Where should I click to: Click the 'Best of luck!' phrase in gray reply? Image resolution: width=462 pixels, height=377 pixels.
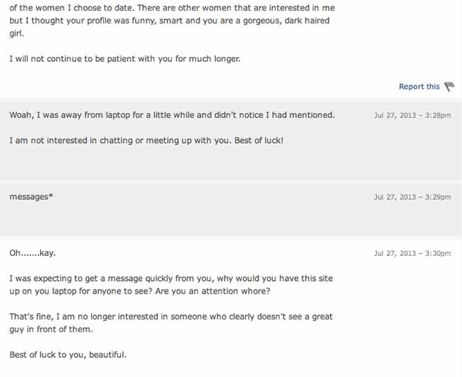click(x=259, y=141)
